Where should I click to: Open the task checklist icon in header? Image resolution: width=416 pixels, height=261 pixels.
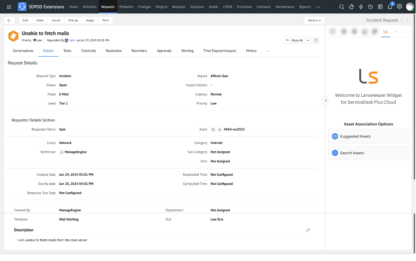pyautogui.click(x=380, y=7)
